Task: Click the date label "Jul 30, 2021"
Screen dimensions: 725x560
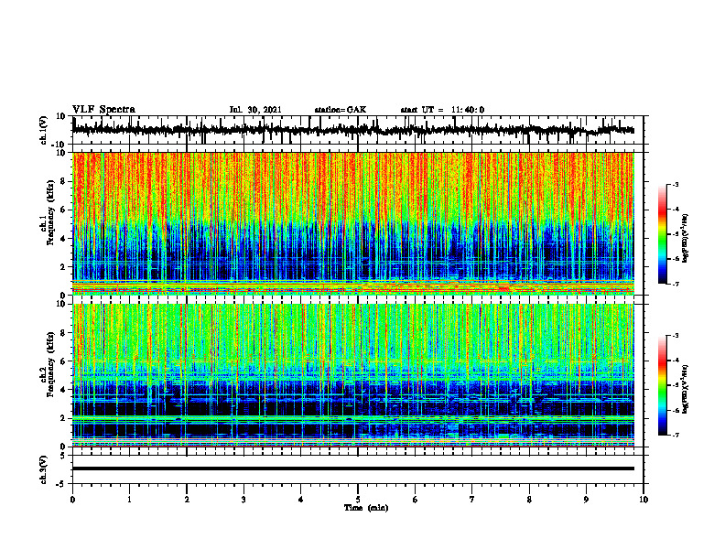Action: point(255,110)
